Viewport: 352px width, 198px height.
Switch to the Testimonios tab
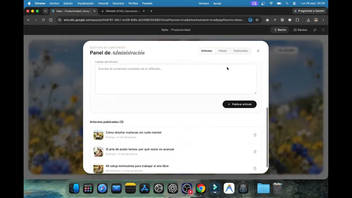(x=240, y=51)
